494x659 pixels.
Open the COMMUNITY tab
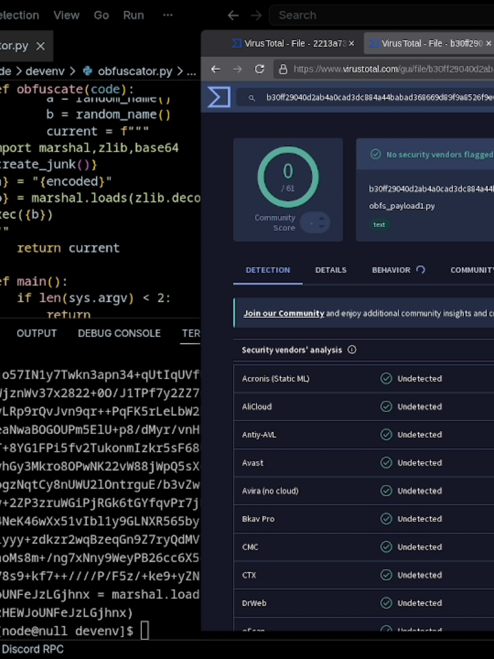tap(472, 270)
